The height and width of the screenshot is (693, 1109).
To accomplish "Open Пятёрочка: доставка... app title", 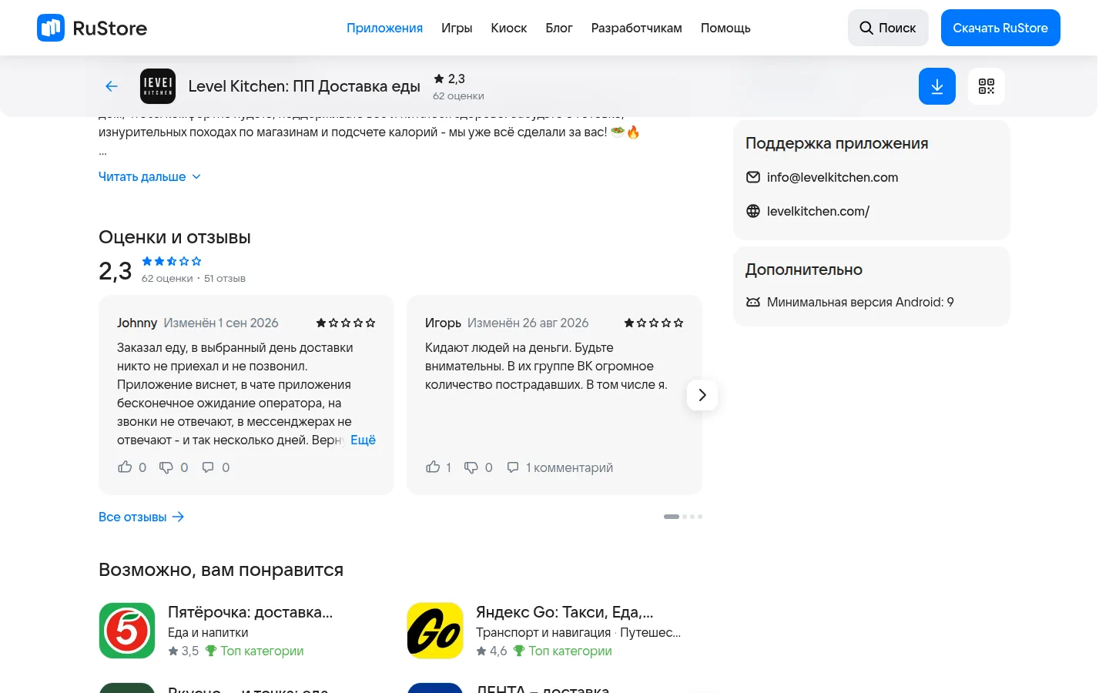I will (x=250, y=612).
